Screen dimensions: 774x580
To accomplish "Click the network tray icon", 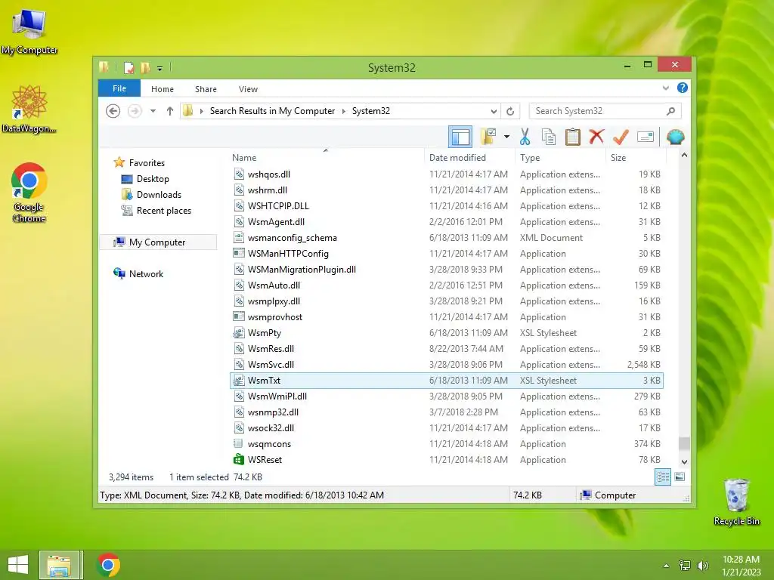I will (x=684, y=566).
